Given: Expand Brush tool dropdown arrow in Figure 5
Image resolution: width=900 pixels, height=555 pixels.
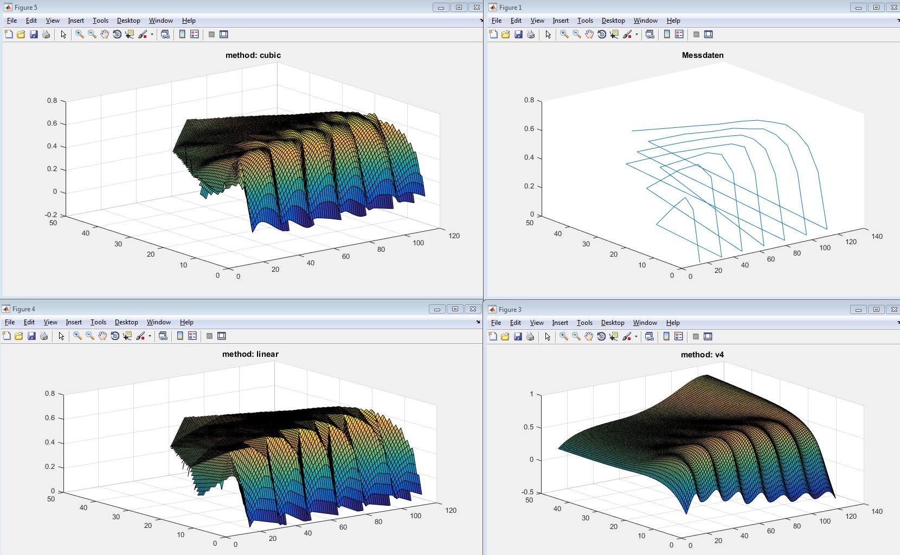Looking at the screenshot, I should tap(152, 34).
